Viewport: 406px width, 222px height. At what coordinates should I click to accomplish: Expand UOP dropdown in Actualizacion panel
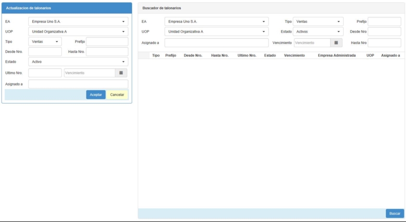tap(78, 32)
